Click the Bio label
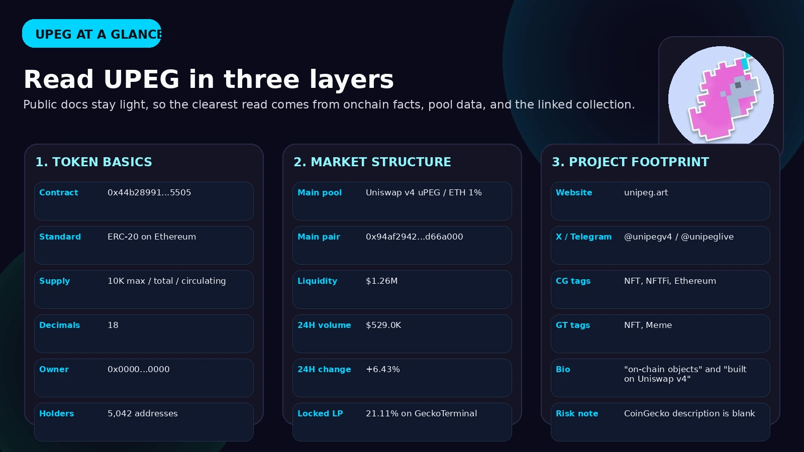The image size is (804, 452). pyautogui.click(x=563, y=369)
